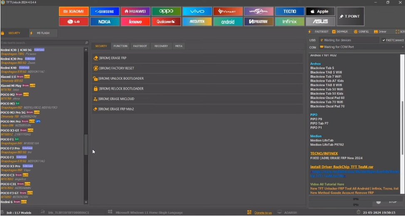Viewport: 405px width, 216px height.
Task: Select the Vsmart brand button
Action: tap(228, 11)
